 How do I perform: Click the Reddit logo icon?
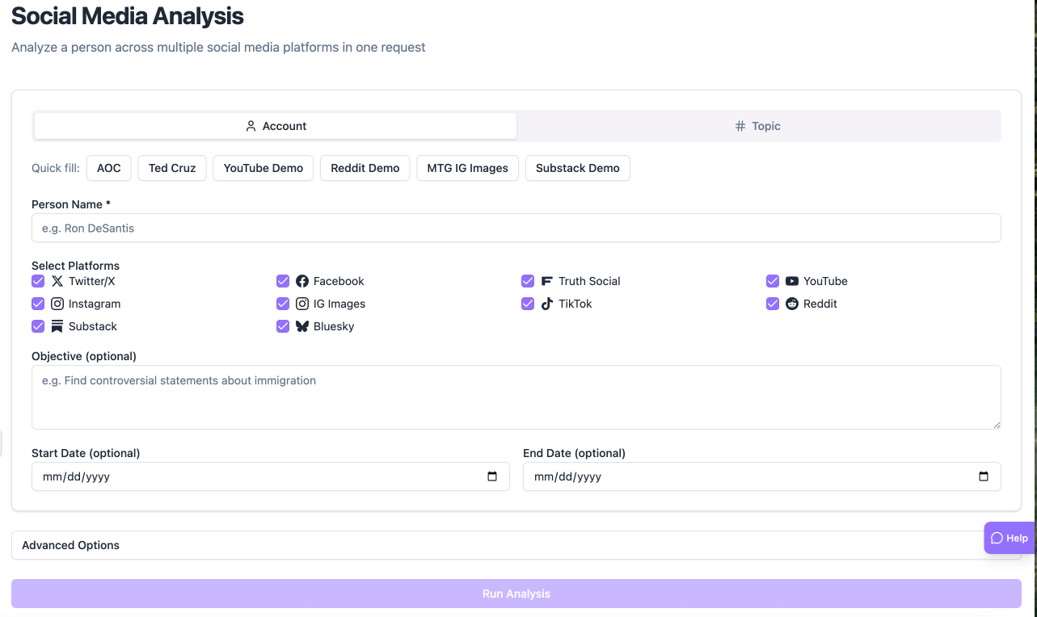coord(792,304)
